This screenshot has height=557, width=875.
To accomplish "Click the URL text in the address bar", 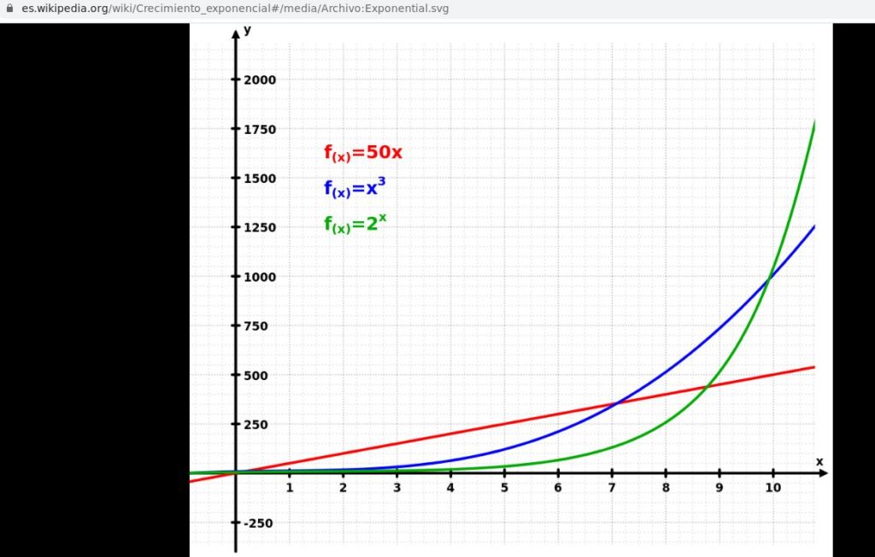I will point(235,9).
